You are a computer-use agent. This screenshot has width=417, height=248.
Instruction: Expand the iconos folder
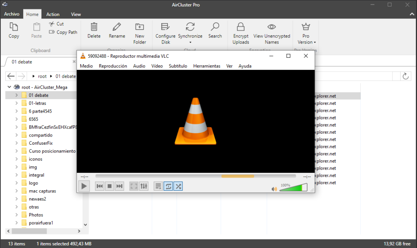tap(16, 159)
